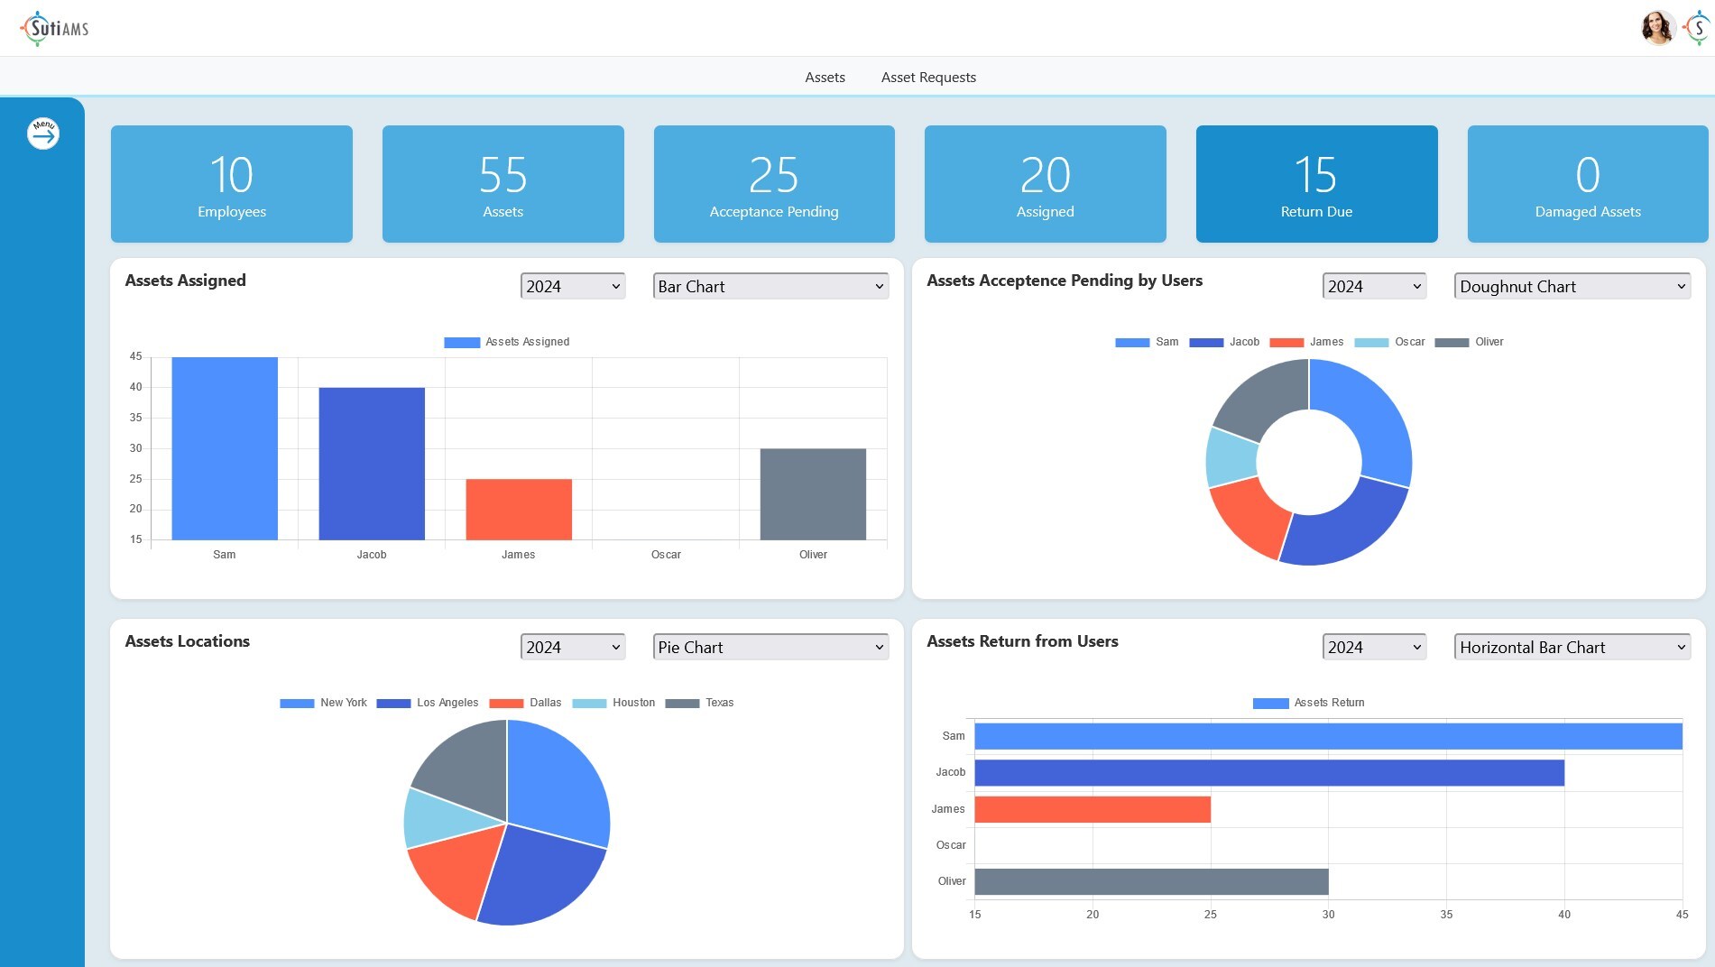Click Jacob's bar in Assets Assigned chart

pos(372,464)
